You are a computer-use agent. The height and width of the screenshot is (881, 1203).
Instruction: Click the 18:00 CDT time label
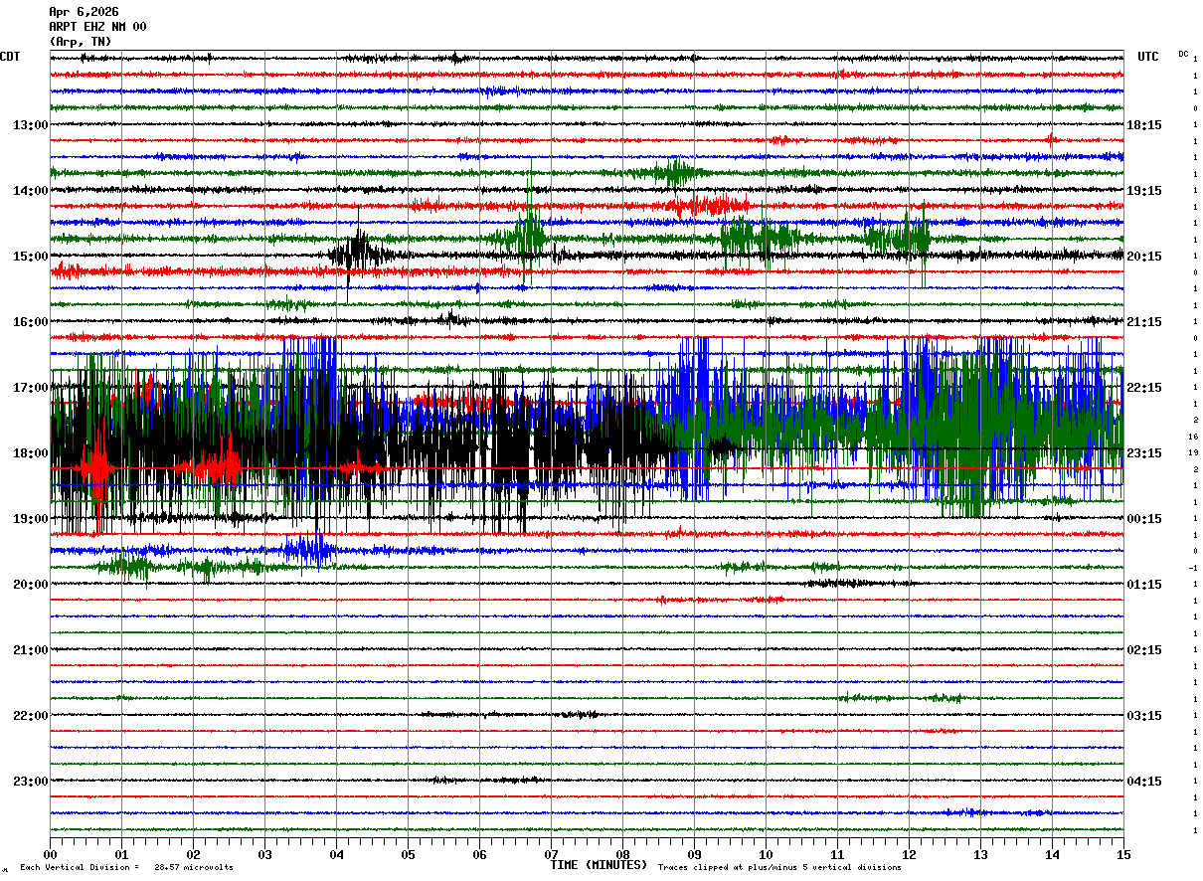coord(30,453)
